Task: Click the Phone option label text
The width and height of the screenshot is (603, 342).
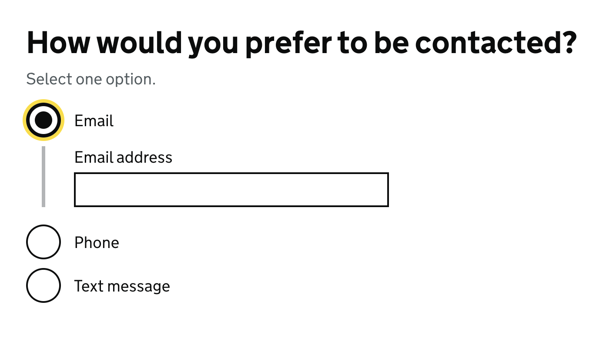Action: coord(97,242)
